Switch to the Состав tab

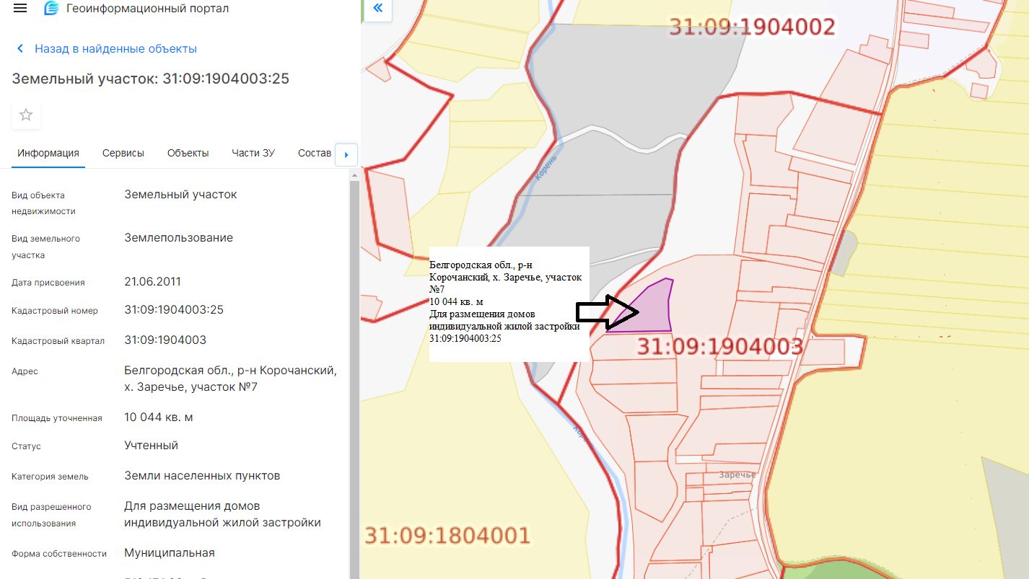[315, 153]
